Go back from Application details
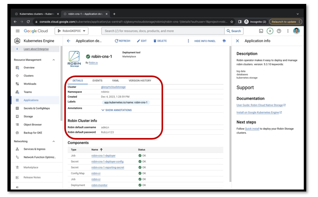318x197 pixels. pyautogui.click(x=69, y=41)
